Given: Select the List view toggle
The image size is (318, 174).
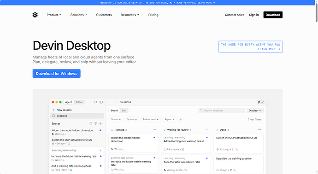Looking at the screenshot, I should click(124, 110).
